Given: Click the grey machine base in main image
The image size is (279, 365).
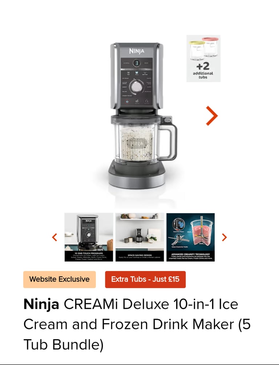Looking at the screenshot, I should (x=137, y=174).
